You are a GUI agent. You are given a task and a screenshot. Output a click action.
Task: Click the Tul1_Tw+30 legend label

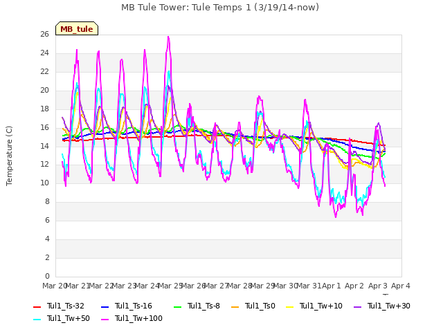click(389, 306)
